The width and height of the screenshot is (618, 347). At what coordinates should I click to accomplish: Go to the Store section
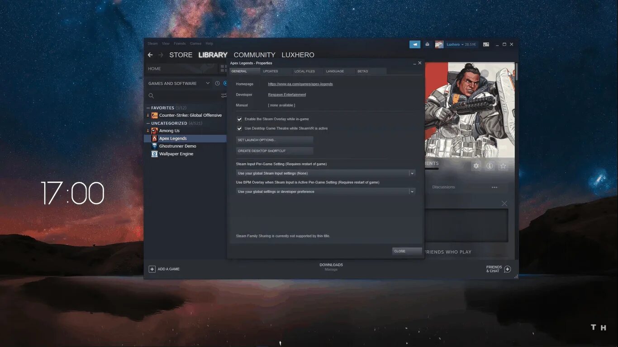click(181, 55)
